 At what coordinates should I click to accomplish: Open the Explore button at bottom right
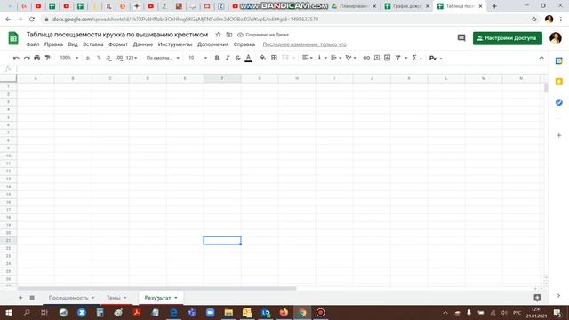(x=537, y=298)
